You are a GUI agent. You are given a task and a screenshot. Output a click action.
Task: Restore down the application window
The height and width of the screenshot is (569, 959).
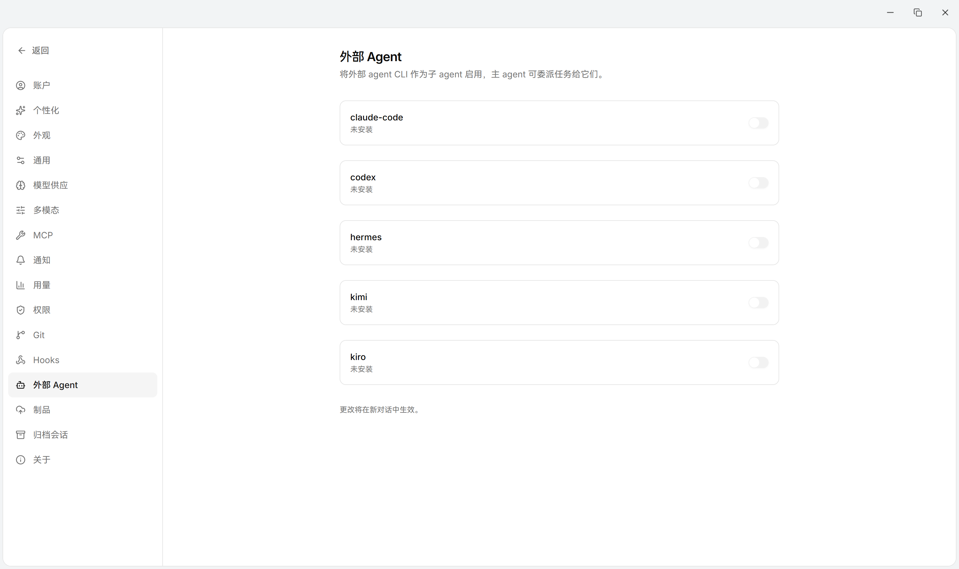click(917, 13)
